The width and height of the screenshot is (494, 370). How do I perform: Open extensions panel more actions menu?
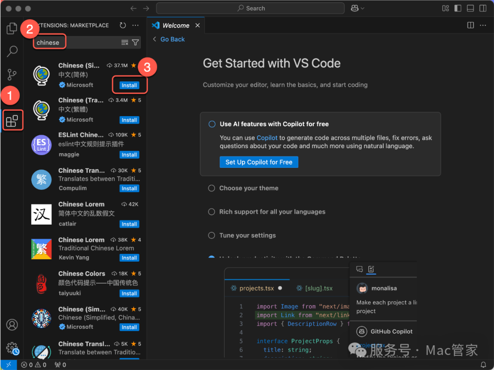(x=135, y=25)
